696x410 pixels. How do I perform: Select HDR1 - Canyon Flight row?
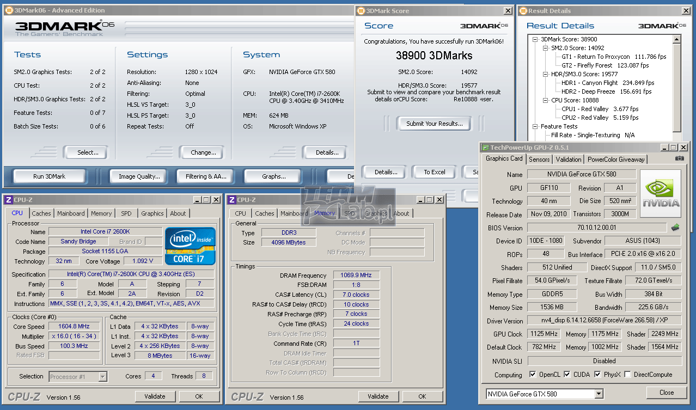click(x=608, y=83)
